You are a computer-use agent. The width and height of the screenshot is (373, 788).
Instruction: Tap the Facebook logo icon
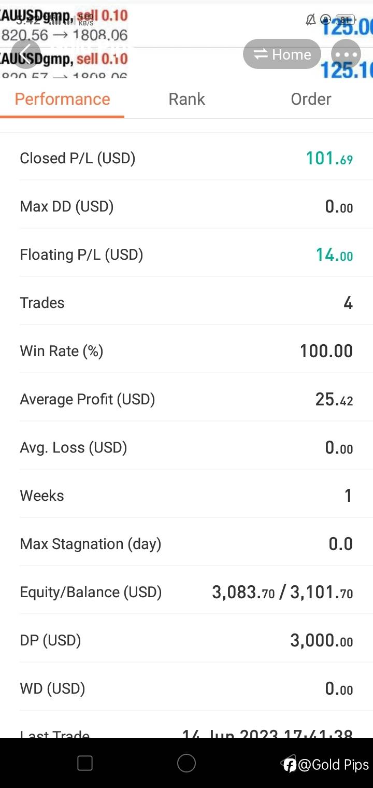pos(290,765)
